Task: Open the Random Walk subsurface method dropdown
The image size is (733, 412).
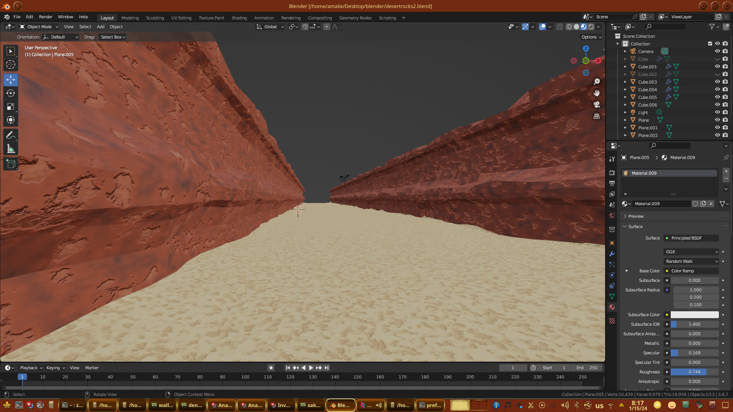Action: pyautogui.click(x=691, y=261)
